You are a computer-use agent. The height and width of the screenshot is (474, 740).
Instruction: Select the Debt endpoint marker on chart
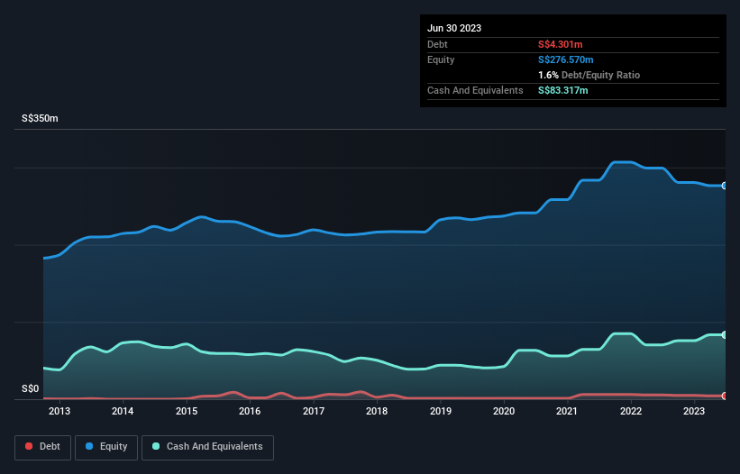click(x=725, y=397)
